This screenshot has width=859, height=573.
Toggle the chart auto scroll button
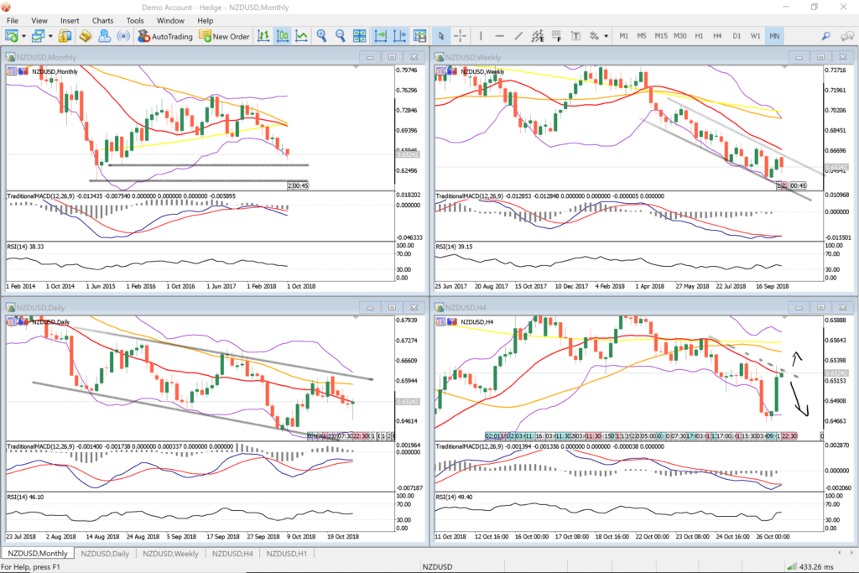(x=380, y=36)
